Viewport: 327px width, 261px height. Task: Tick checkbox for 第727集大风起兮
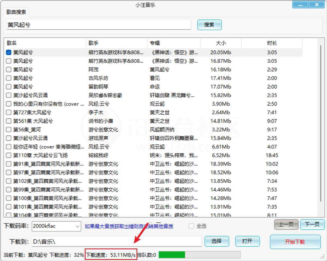pyautogui.click(x=9, y=112)
